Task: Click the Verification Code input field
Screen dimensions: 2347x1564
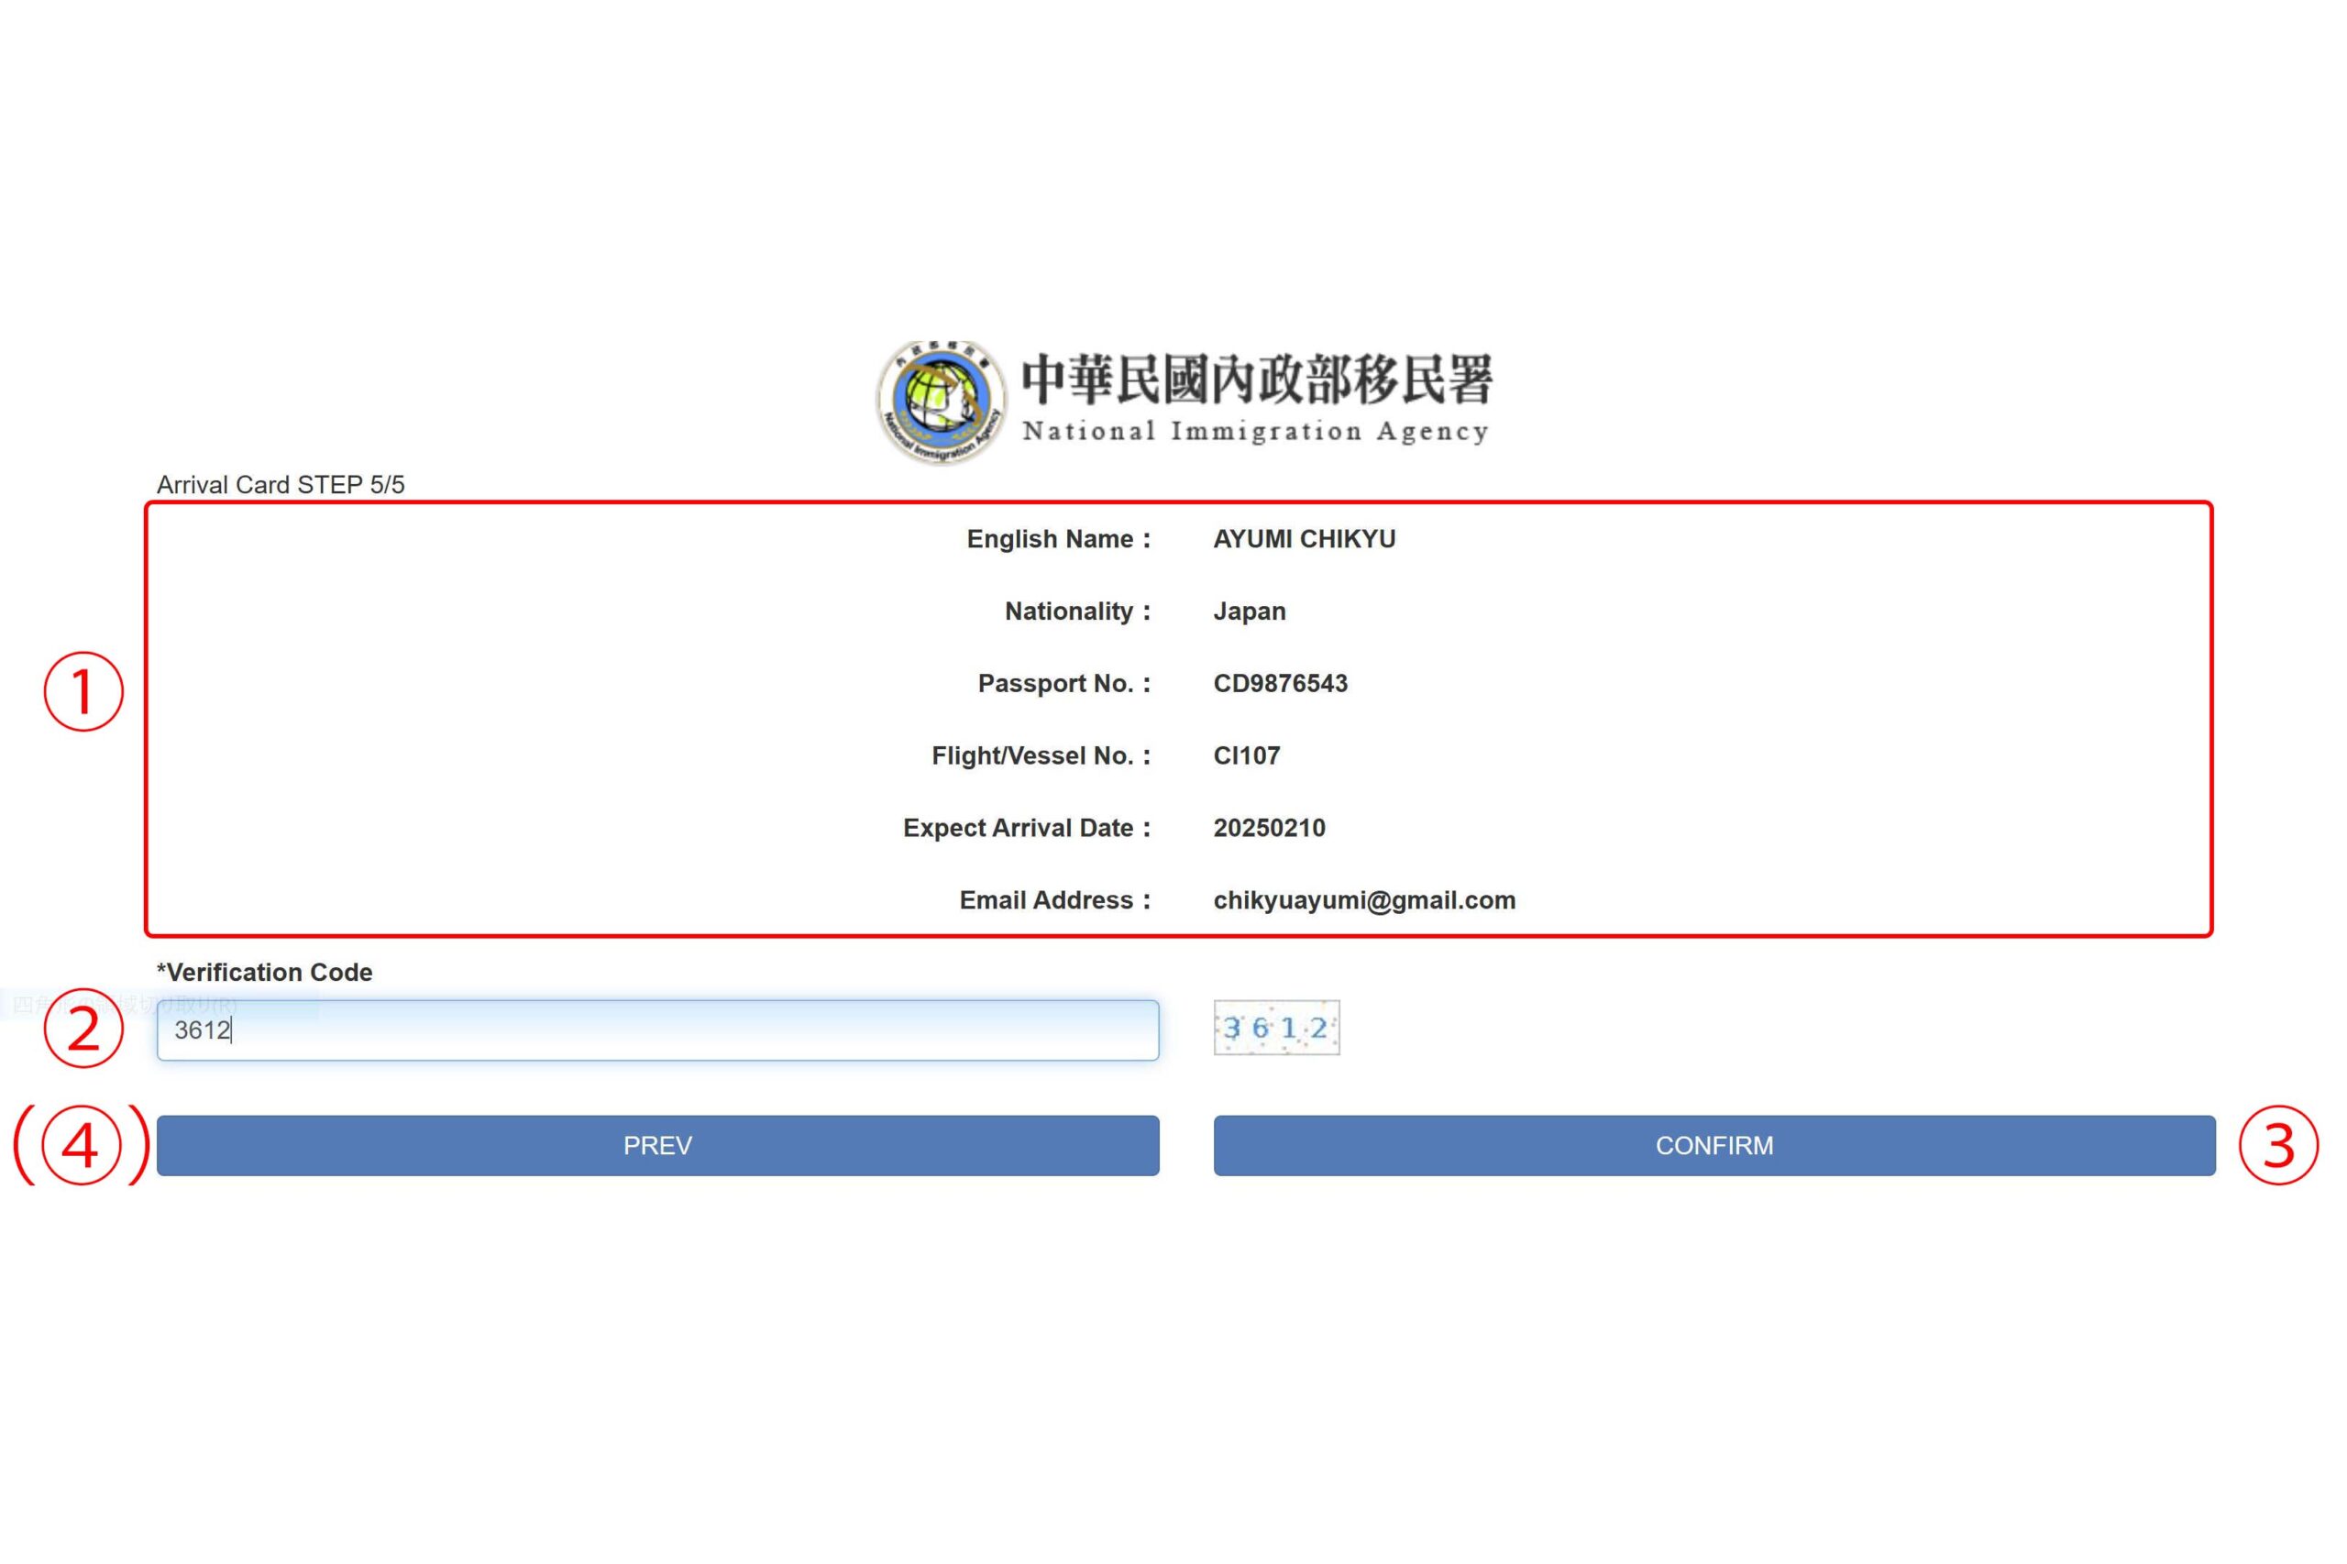Action: (657, 1030)
